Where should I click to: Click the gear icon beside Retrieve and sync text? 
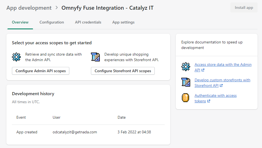point(16,57)
